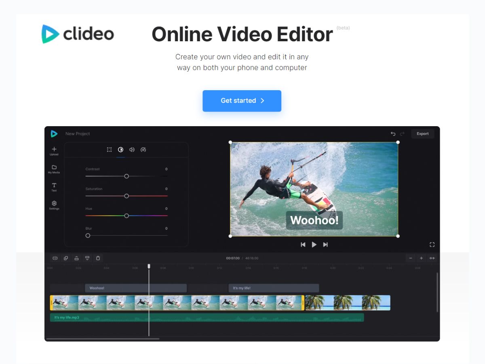Zoom in the timeline with plus button
Screen dimensions: 485x364
coord(421,258)
